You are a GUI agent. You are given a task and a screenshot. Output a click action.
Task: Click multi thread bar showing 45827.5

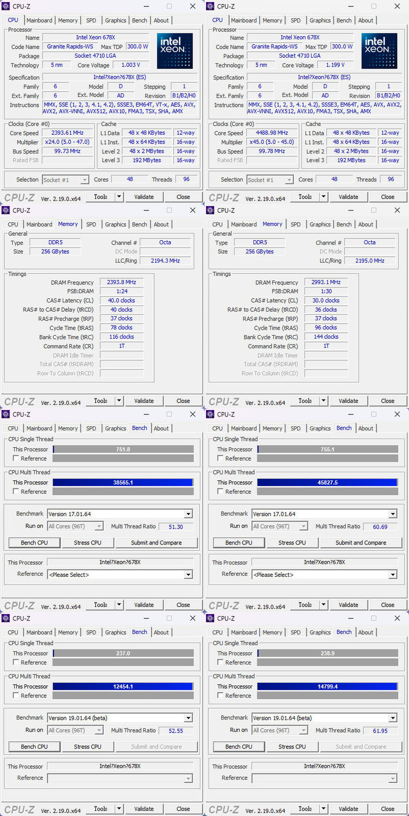pyautogui.click(x=327, y=482)
